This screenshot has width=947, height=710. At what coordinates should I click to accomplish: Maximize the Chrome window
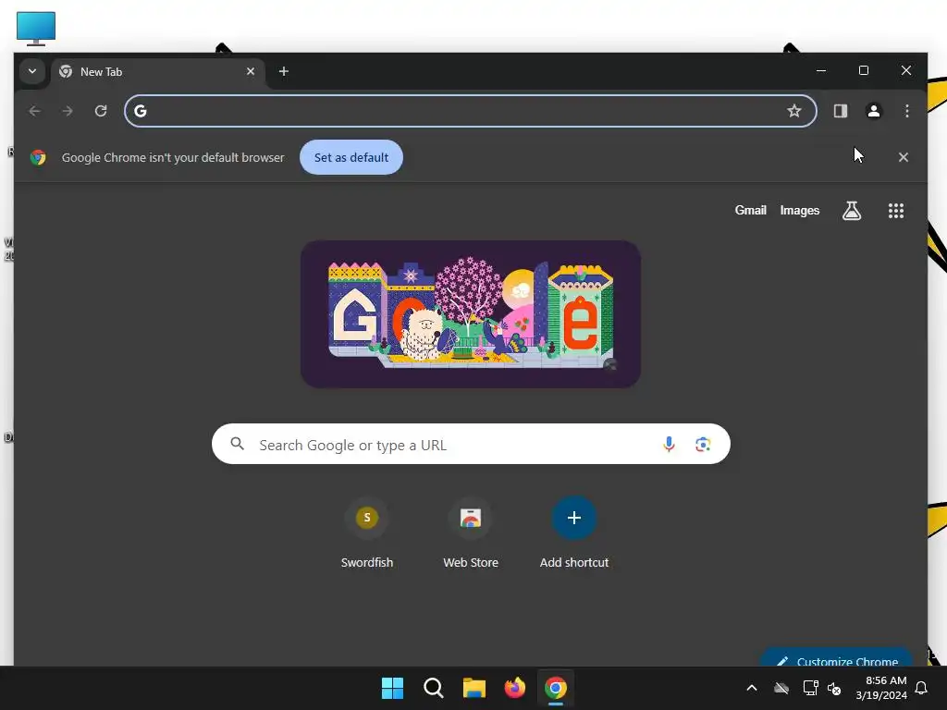pyautogui.click(x=863, y=70)
